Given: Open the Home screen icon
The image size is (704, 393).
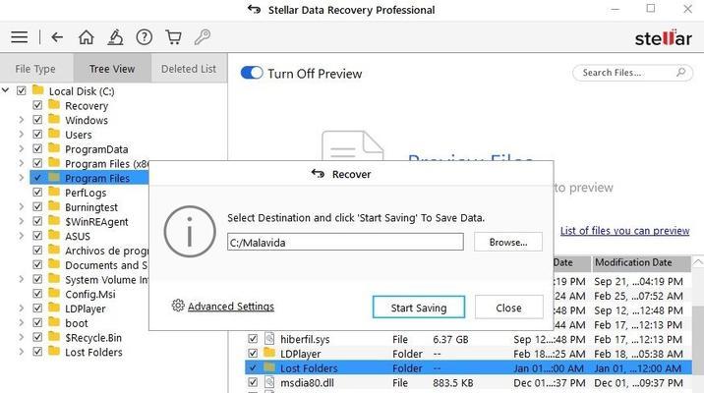Looking at the screenshot, I should (87, 37).
